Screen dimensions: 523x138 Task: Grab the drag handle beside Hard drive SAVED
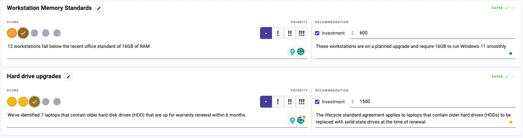tap(513, 77)
